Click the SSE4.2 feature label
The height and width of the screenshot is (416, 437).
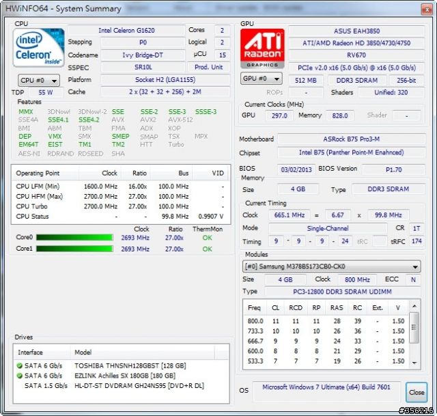(89, 120)
